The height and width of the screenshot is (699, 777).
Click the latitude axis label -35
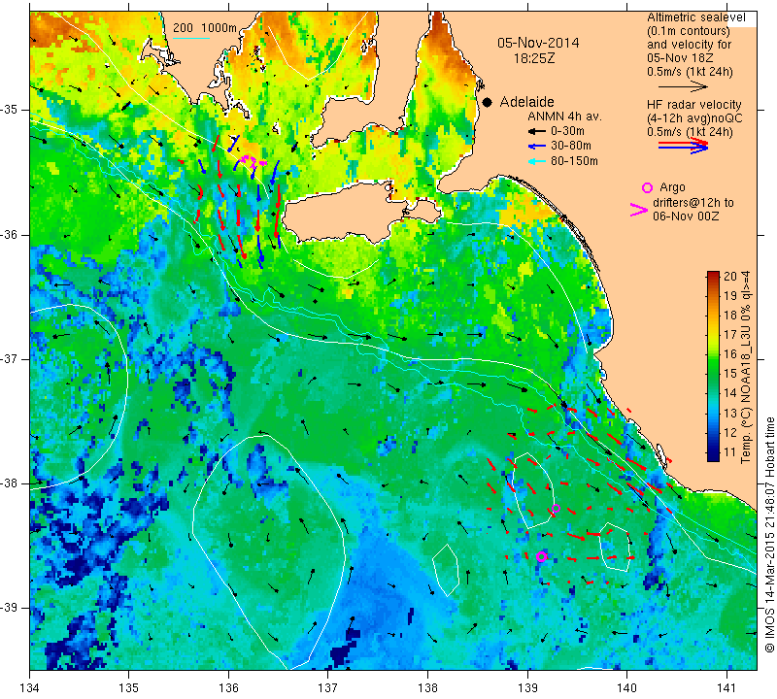point(11,110)
